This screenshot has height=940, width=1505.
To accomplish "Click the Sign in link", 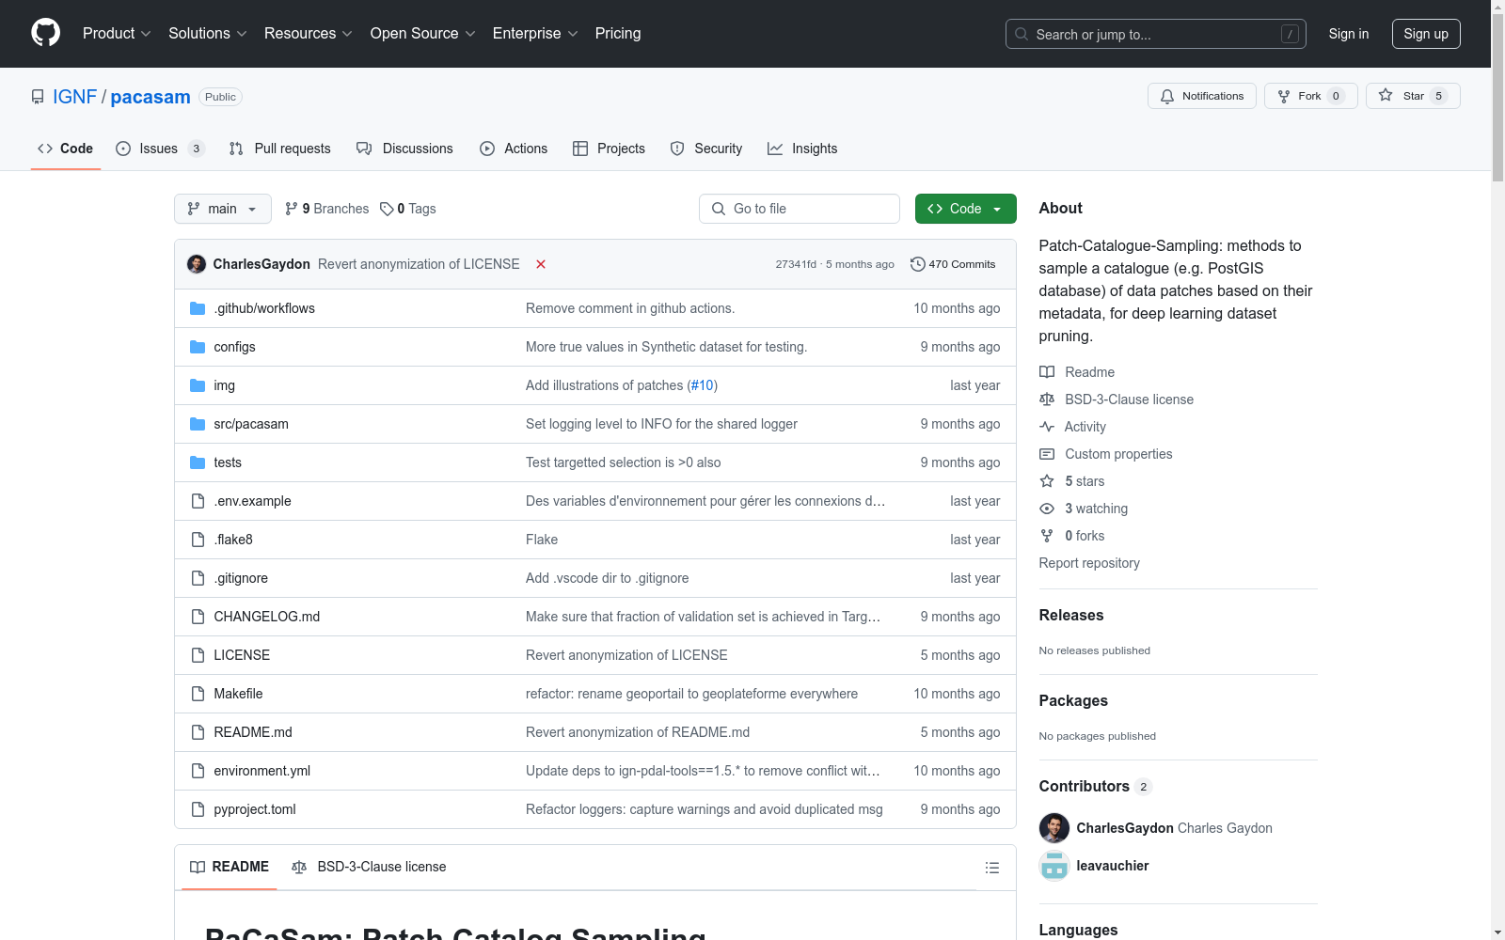I will pyautogui.click(x=1349, y=34).
